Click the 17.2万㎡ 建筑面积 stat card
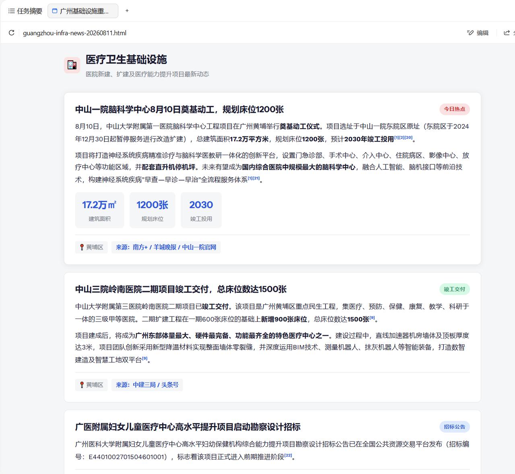This screenshot has height=474, width=515. 99,210
